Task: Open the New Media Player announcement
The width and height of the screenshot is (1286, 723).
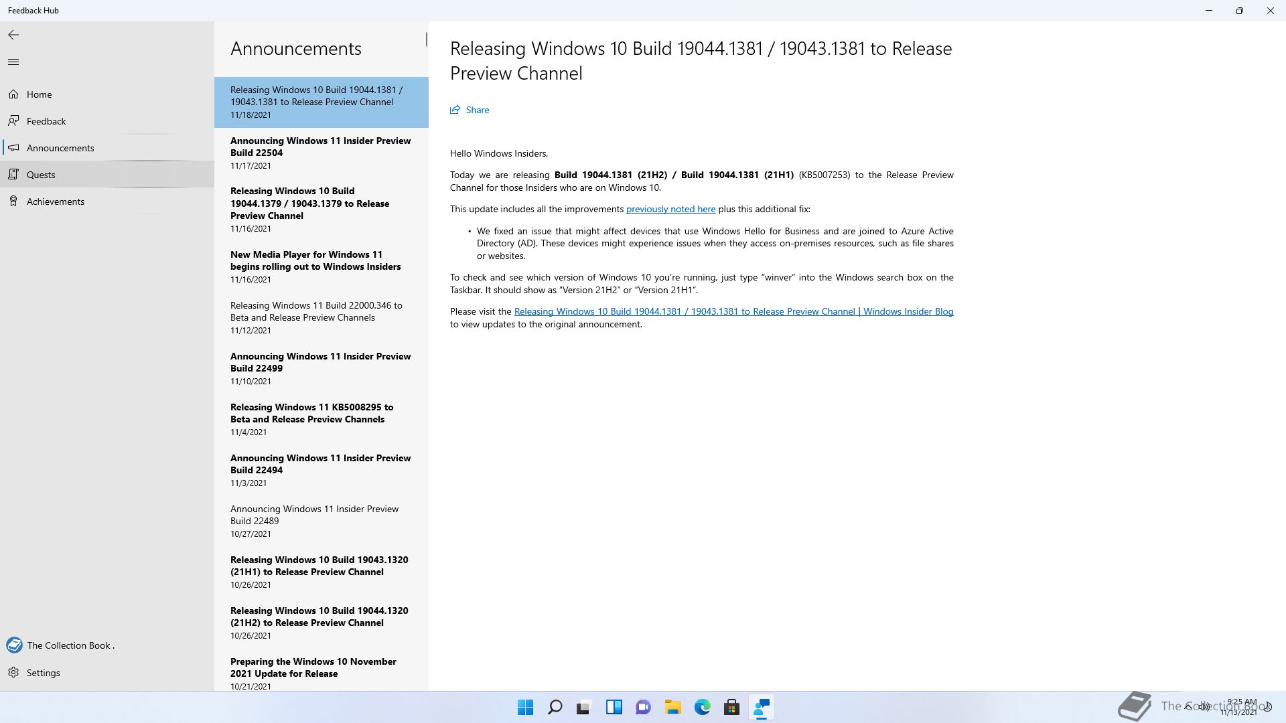Action: point(321,266)
